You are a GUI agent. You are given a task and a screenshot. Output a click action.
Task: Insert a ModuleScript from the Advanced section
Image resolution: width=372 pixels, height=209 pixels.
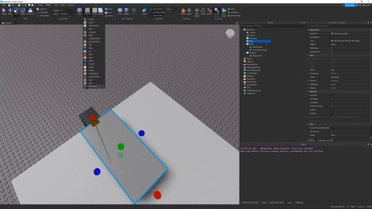click(x=234, y=16)
